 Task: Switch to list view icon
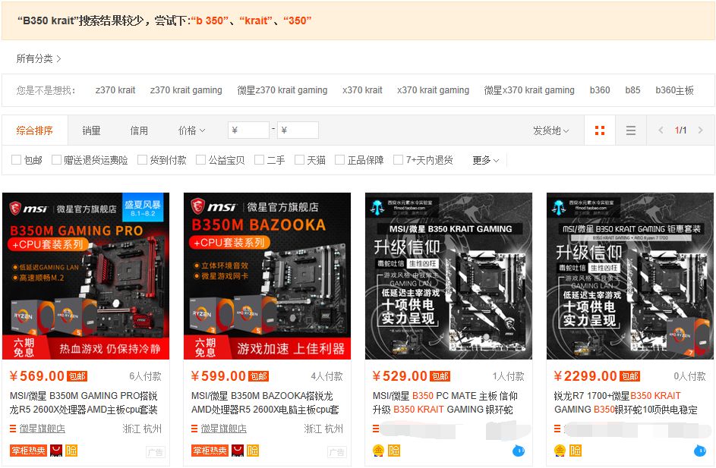(631, 130)
